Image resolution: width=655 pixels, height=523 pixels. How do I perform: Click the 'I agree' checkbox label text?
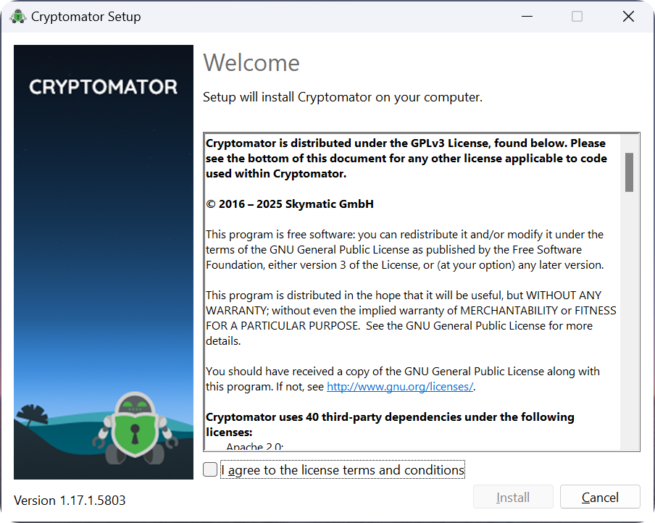pyautogui.click(x=343, y=469)
